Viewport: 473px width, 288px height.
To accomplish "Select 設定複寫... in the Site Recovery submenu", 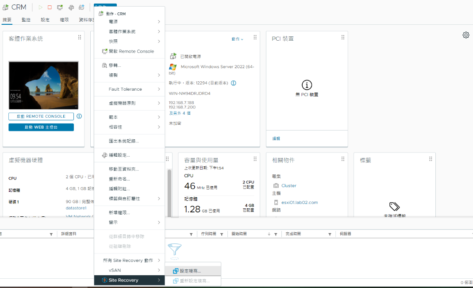I will 193,271.
